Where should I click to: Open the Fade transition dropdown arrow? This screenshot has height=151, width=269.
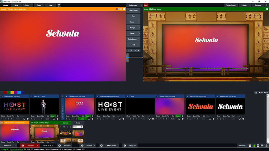click(x=140, y=22)
